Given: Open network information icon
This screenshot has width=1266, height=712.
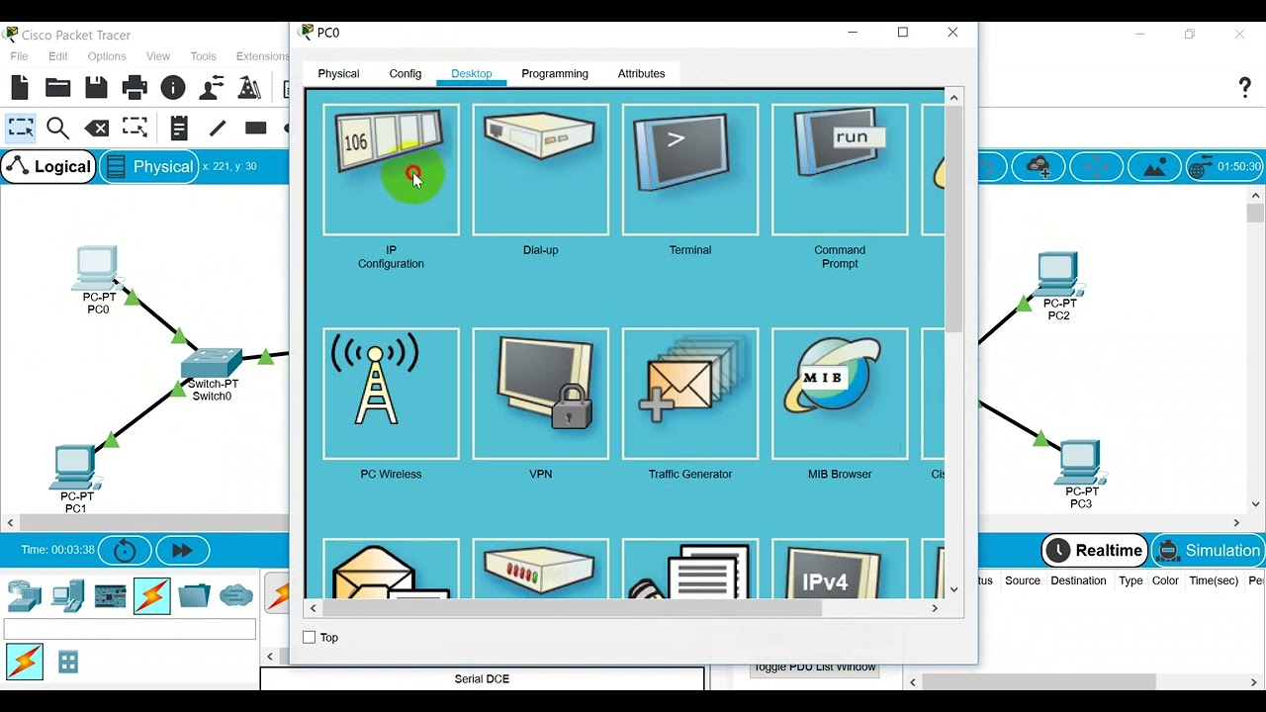Looking at the screenshot, I should pyautogui.click(x=173, y=88).
